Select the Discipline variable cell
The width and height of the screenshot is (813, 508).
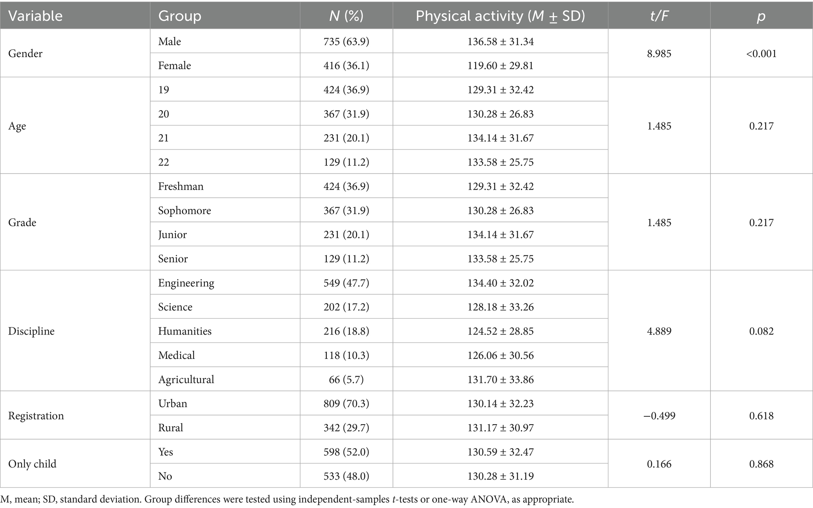pyautogui.click(x=31, y=331)
